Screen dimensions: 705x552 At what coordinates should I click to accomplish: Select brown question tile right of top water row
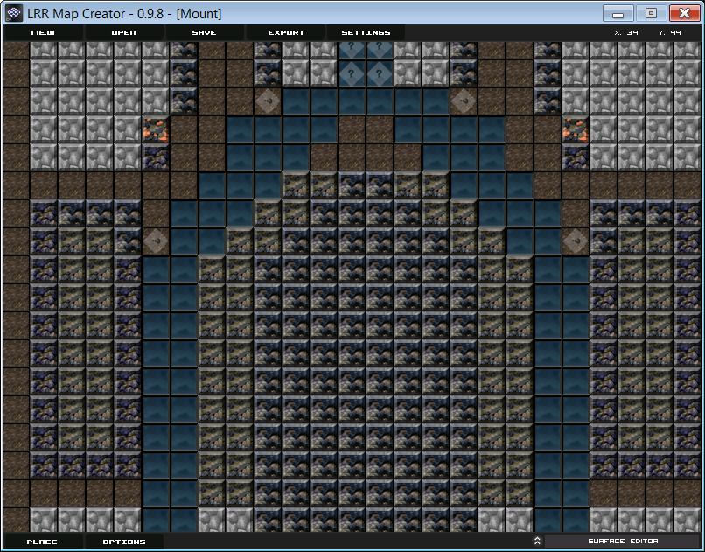(464, 101)
